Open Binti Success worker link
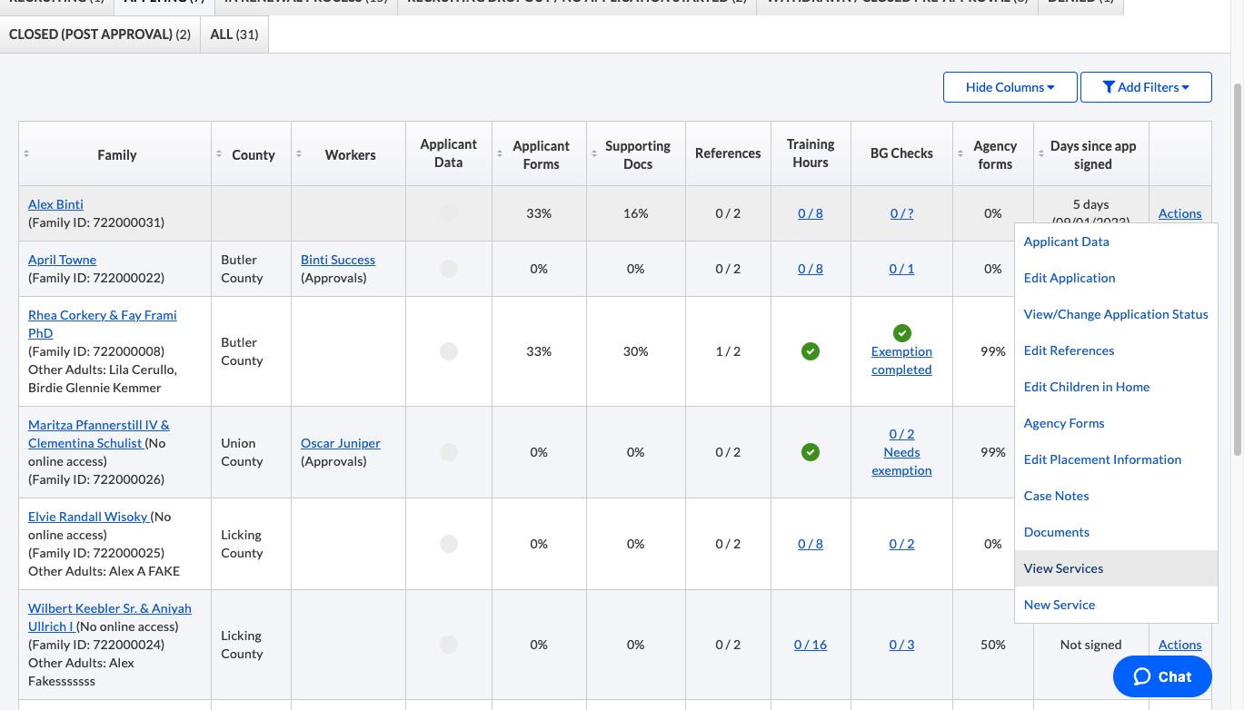This screenshot has height=710, width=1244. 338,260
